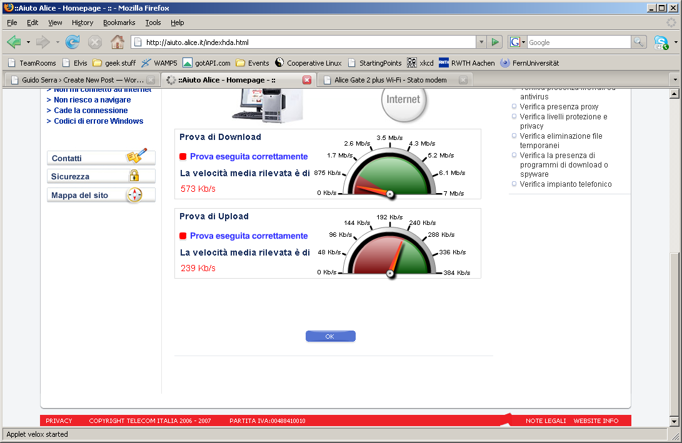This screenshot has height=443, width=682.
Task: Click the green Back arrow
Action: click(14, 42)
